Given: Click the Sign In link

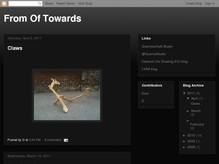Looking at the screenshot, I should click(210, 4).
